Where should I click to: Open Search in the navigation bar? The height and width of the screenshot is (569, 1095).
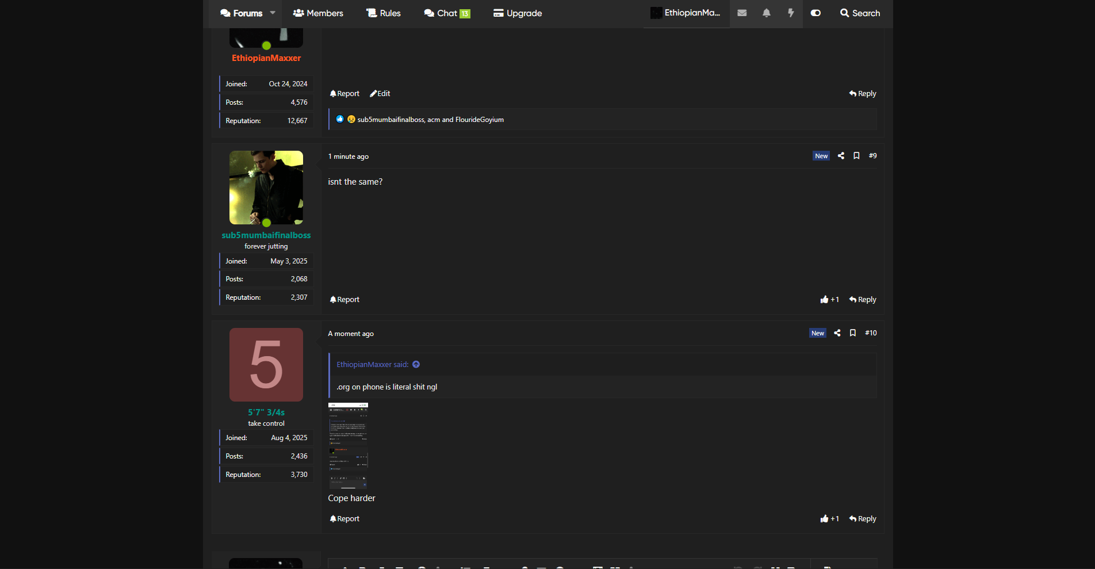[x=860, y=13]
